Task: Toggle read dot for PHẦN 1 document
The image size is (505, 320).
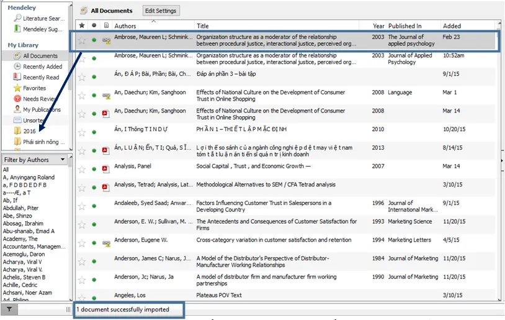Action: [94, 132]
